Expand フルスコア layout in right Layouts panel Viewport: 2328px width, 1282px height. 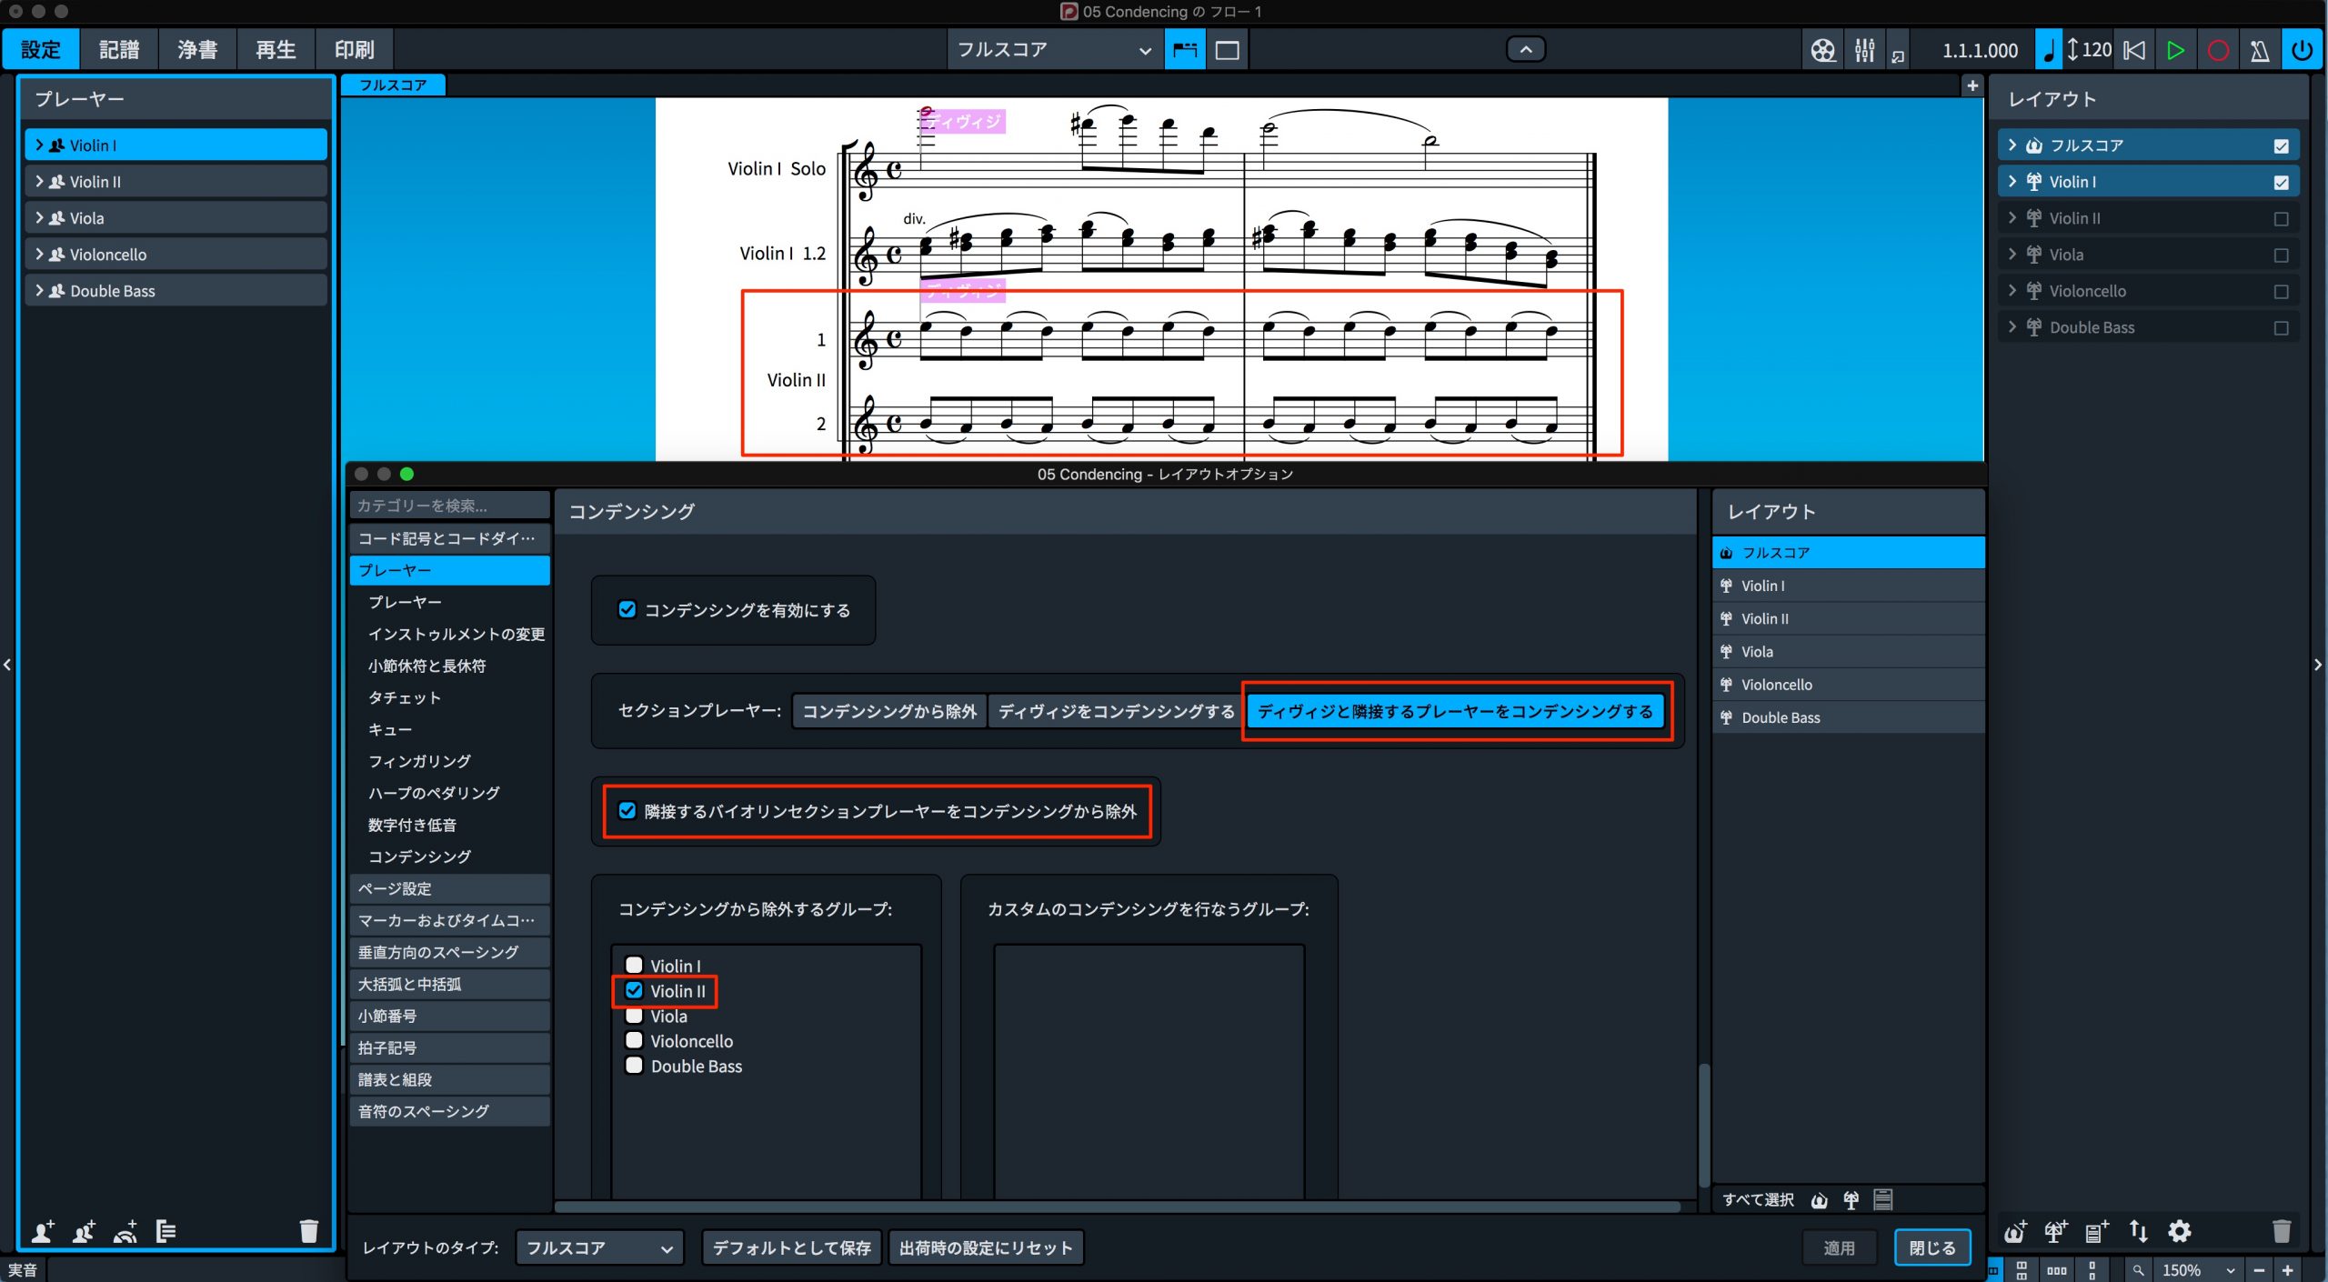click(2012, 145)
